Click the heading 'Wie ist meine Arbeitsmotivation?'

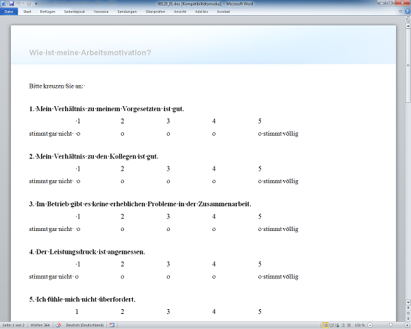point(90,53)
